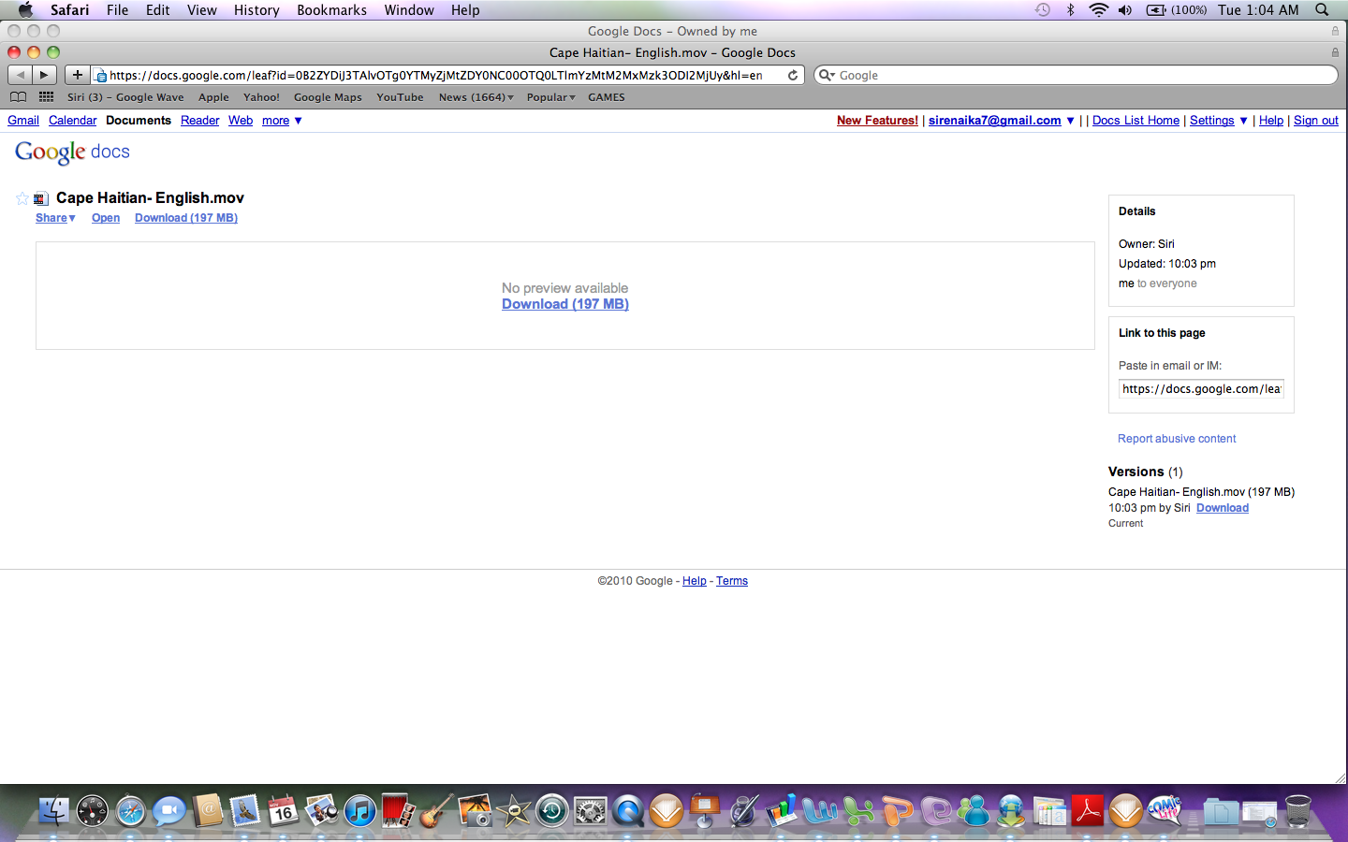Expand the Share dropdown under file title
The height and width of the screenshot is (842, 1348).
pyautogui.click(x=55, y=218)
